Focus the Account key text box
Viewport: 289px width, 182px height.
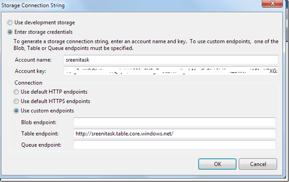pyautogui.click(x=171, y=71)
